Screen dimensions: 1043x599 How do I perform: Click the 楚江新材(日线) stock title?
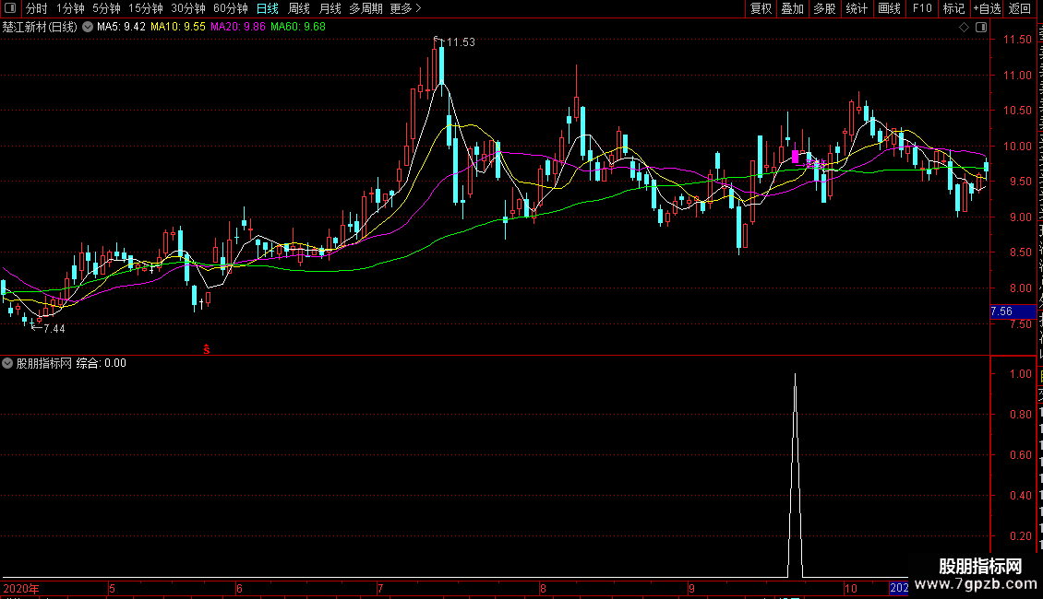tap(40, 28)
